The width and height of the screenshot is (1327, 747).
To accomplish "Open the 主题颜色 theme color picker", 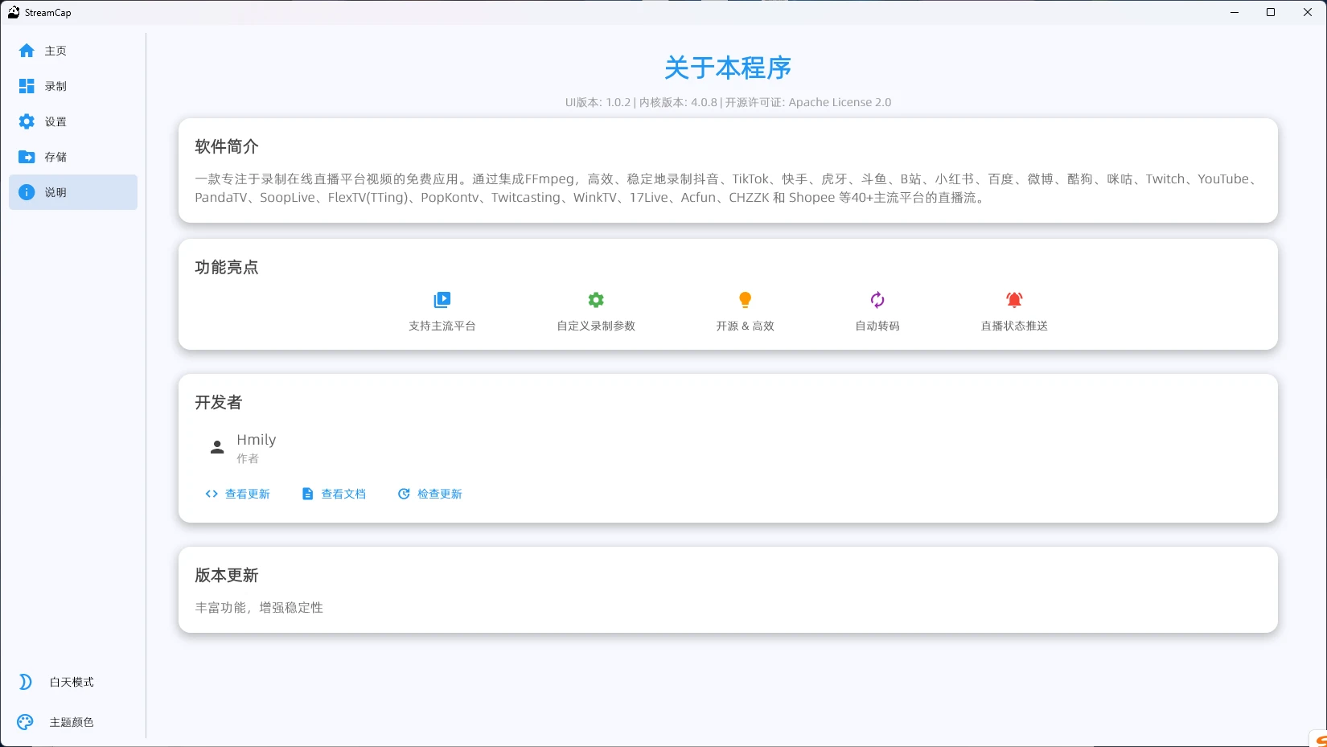I will tap(25, 721).
